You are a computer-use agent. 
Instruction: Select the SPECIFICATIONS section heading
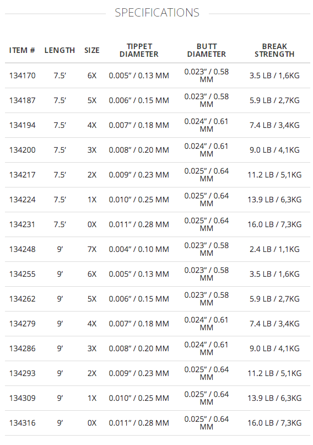[157, 13]
